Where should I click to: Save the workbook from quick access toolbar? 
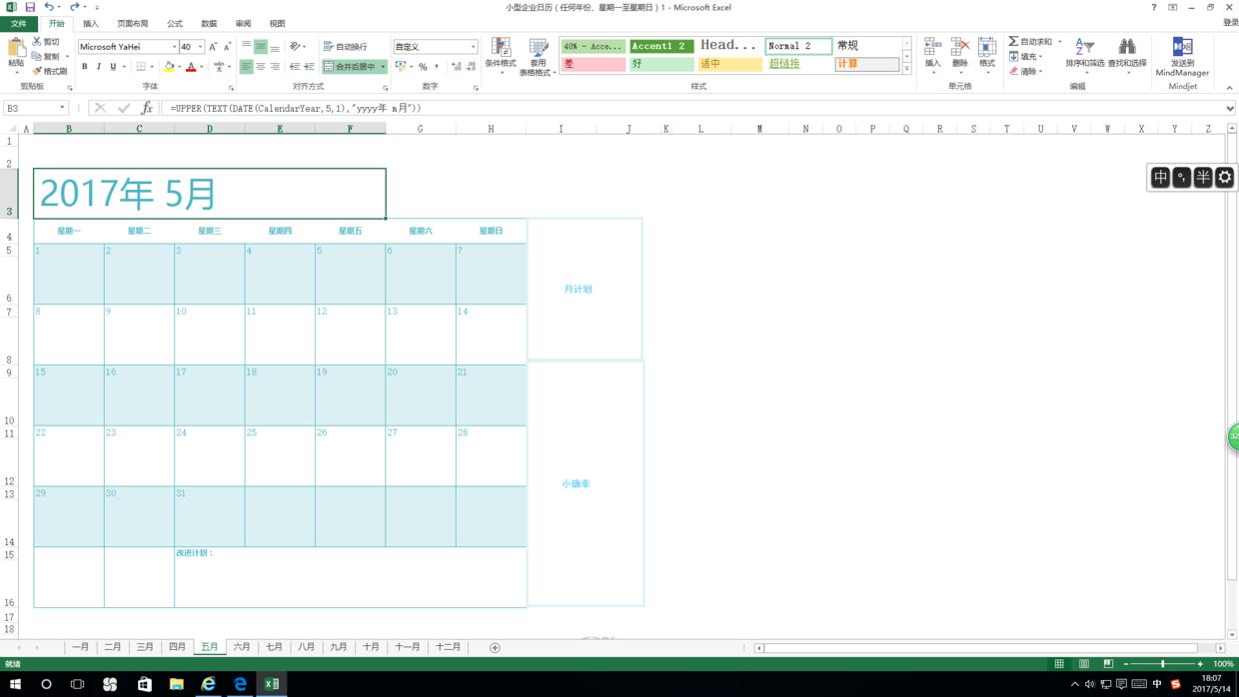tap(30, 7)
